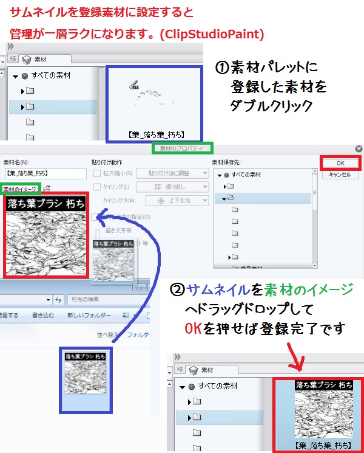Collapse the lower Material palette with »

178,357
